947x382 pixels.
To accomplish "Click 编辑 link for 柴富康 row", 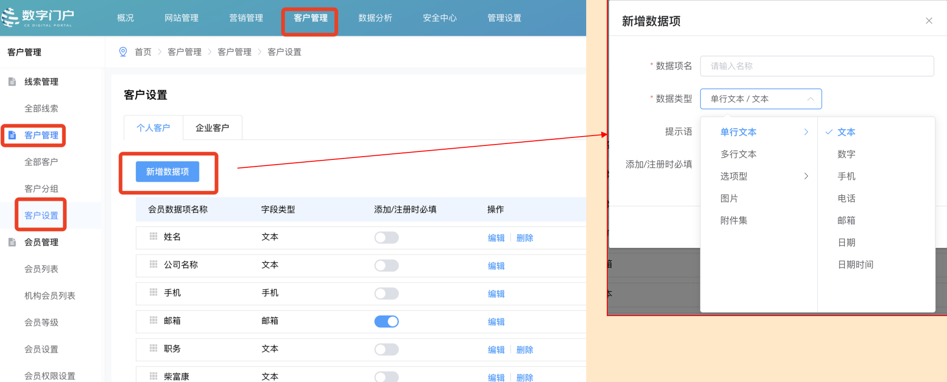I will point(496,377).
